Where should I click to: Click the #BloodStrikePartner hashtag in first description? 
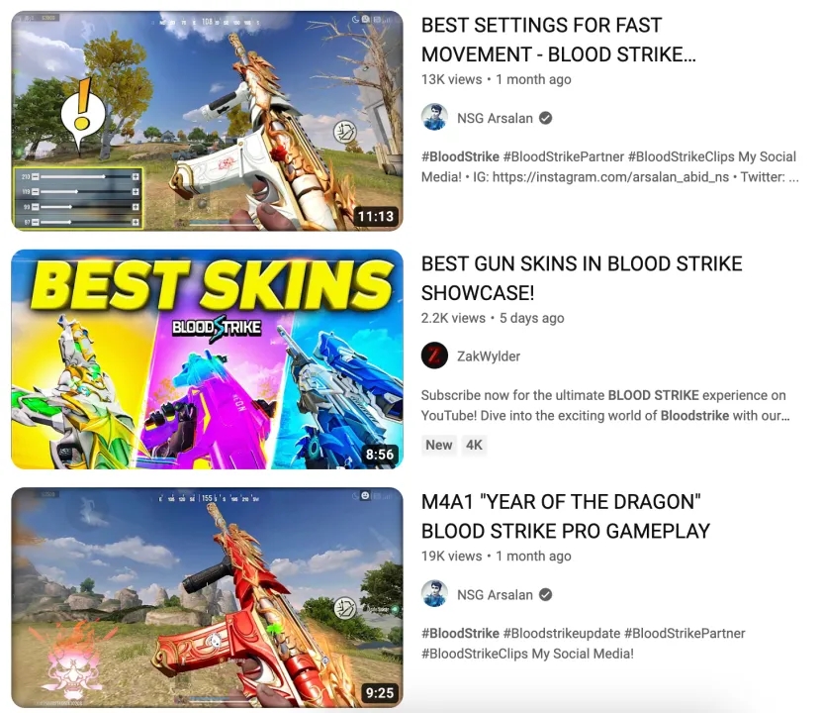[564, 156]
